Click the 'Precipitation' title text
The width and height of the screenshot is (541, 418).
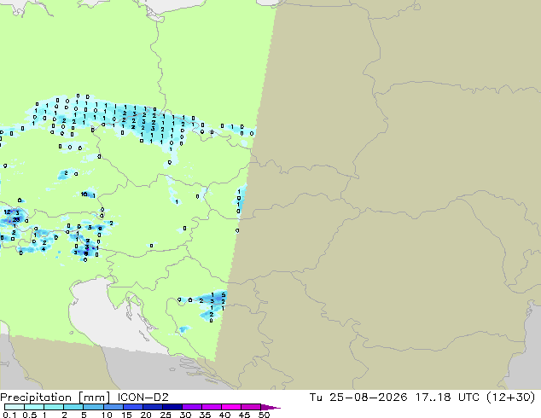pyautogui.click(x=36, y=398)
